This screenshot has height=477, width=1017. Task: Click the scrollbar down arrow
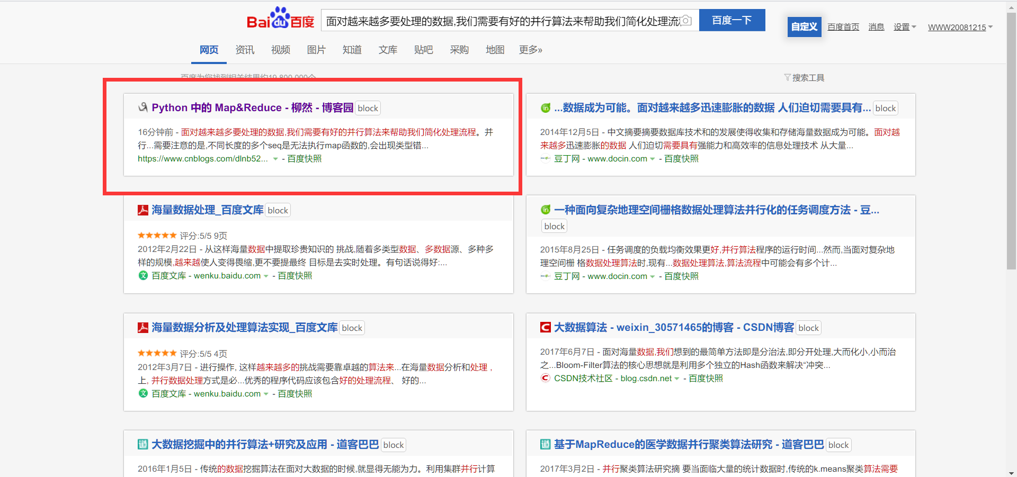pyautogui.click(x=1011, y=473)
